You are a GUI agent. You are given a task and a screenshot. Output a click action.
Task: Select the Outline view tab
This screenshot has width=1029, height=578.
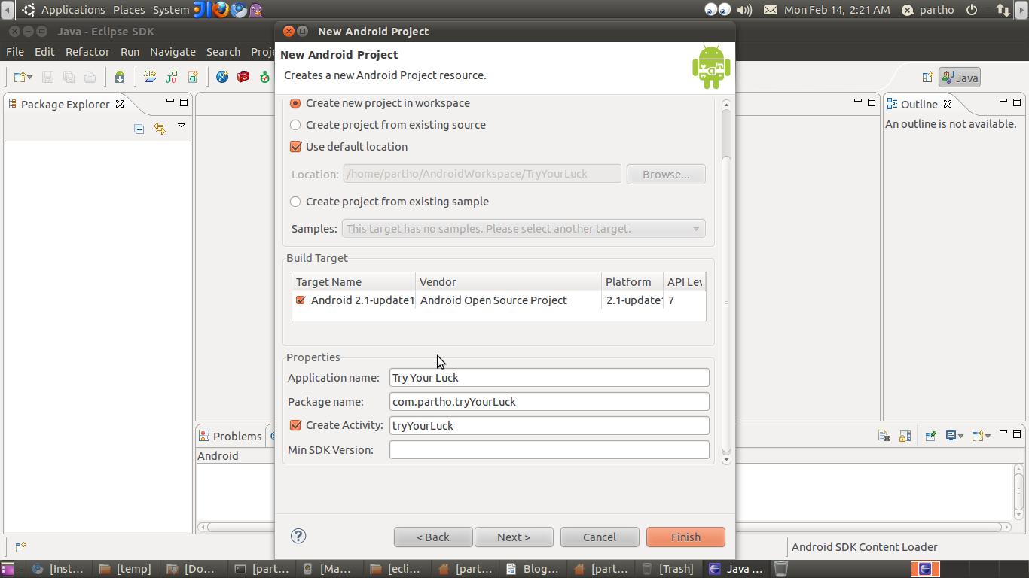click(x=919, y=105)
